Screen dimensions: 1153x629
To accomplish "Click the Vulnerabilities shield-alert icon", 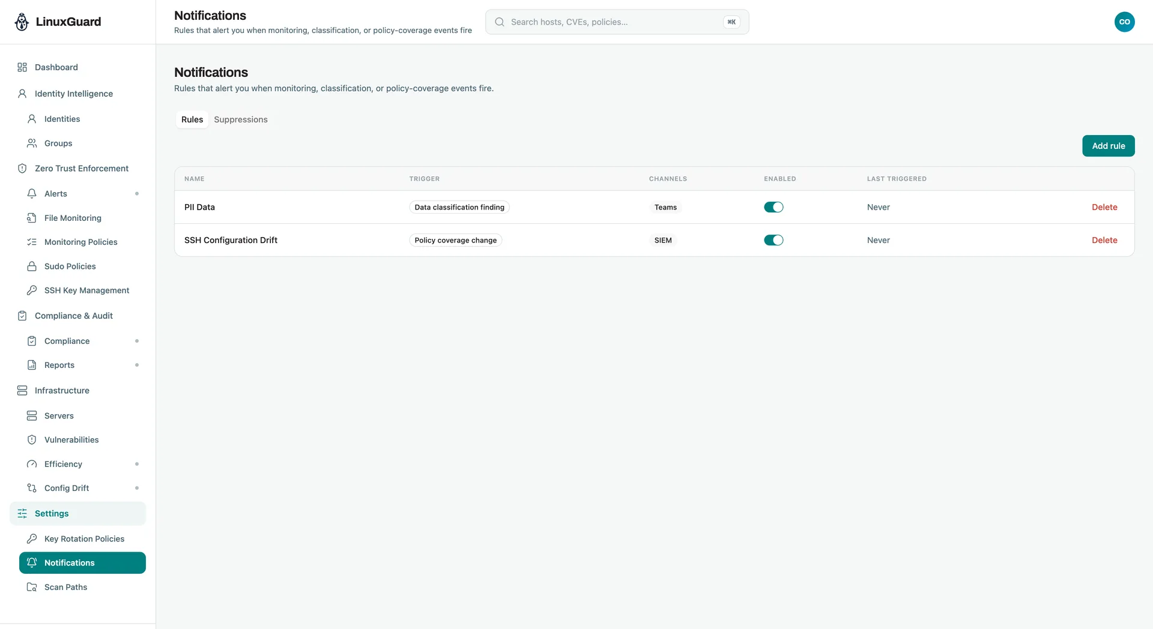I will 32,440.
